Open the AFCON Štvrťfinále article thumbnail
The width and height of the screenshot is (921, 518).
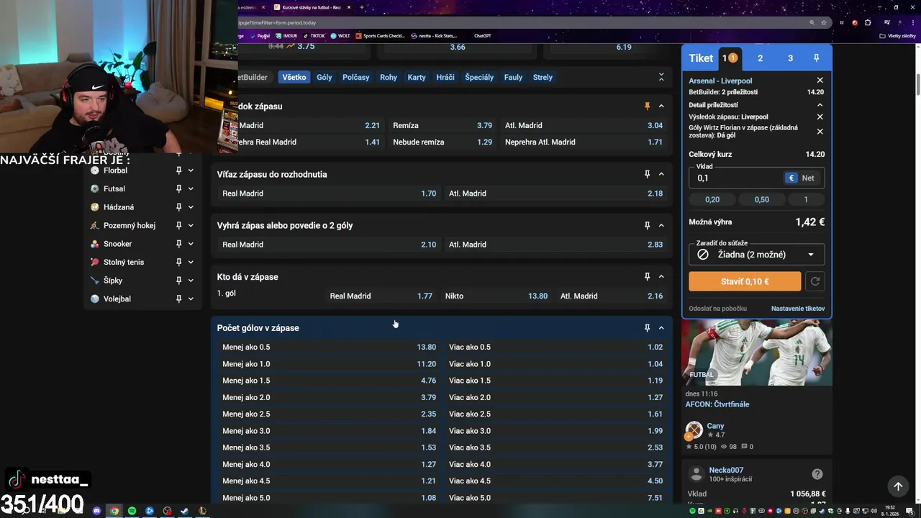tap(757, 353)
